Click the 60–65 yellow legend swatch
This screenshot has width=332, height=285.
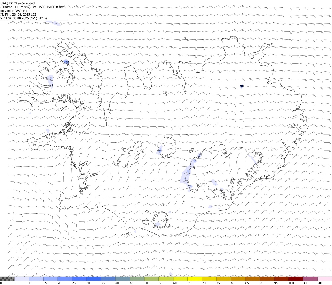(x=180, y=279)
